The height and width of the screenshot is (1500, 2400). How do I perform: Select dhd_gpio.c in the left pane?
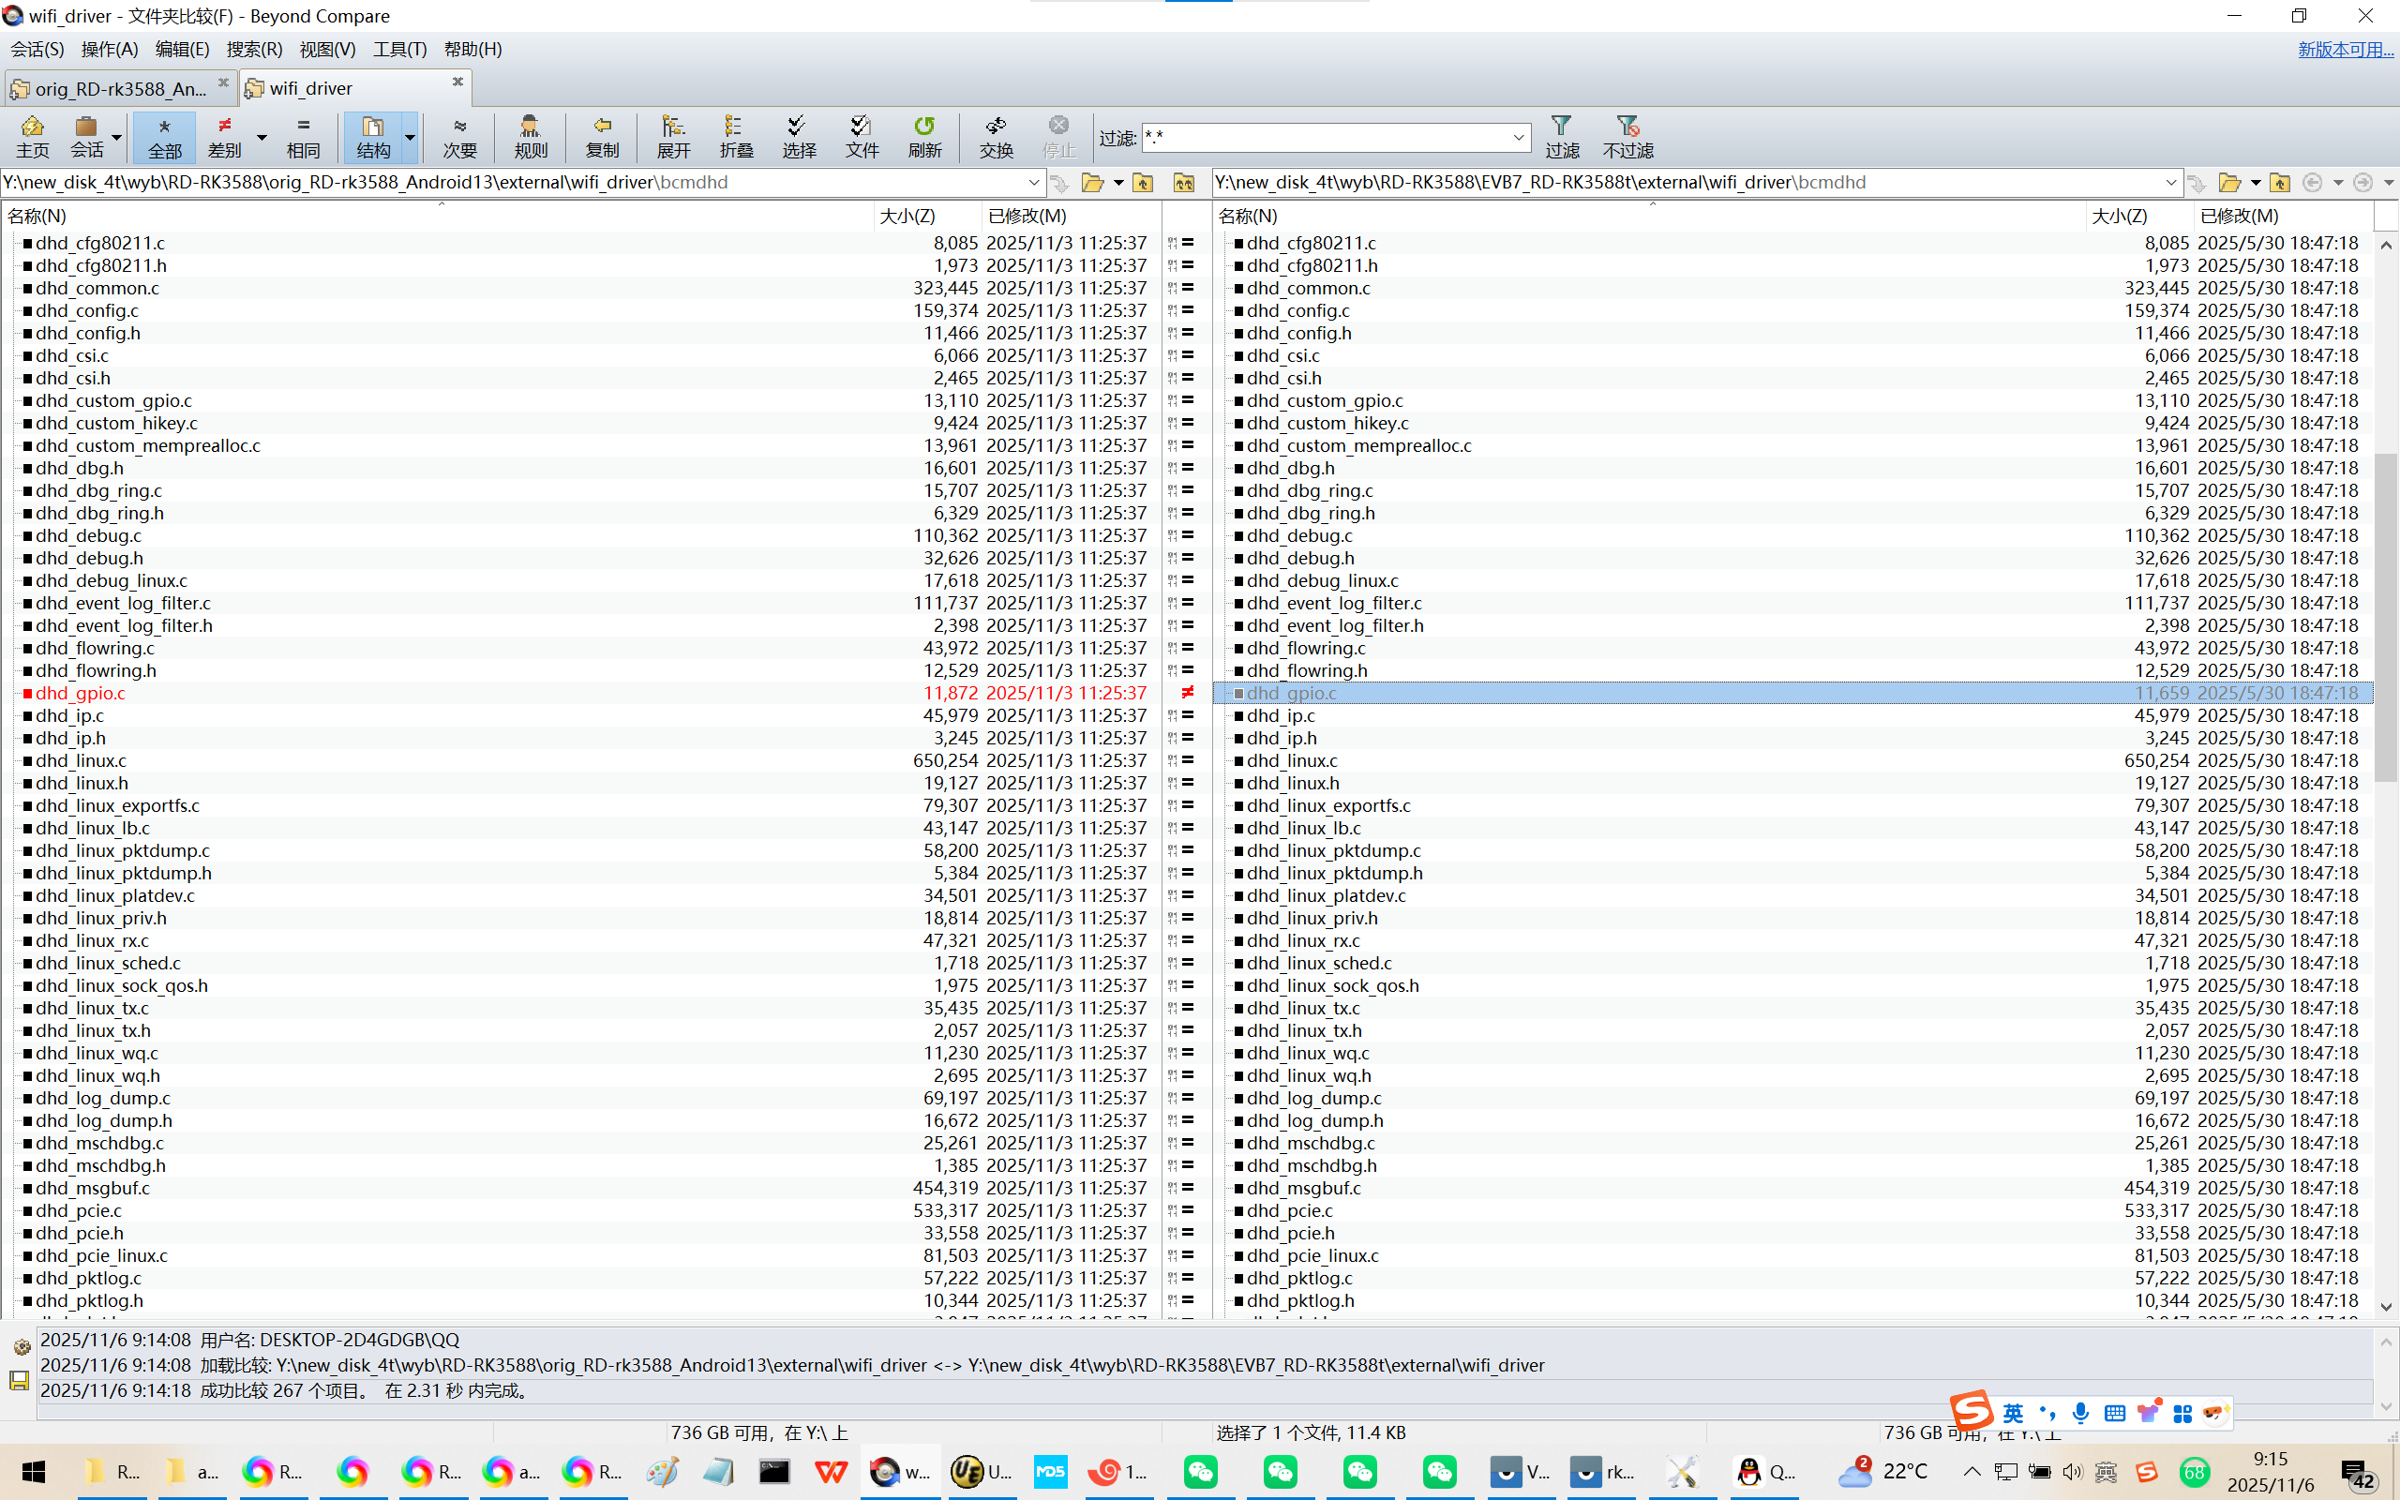[81, 694]
